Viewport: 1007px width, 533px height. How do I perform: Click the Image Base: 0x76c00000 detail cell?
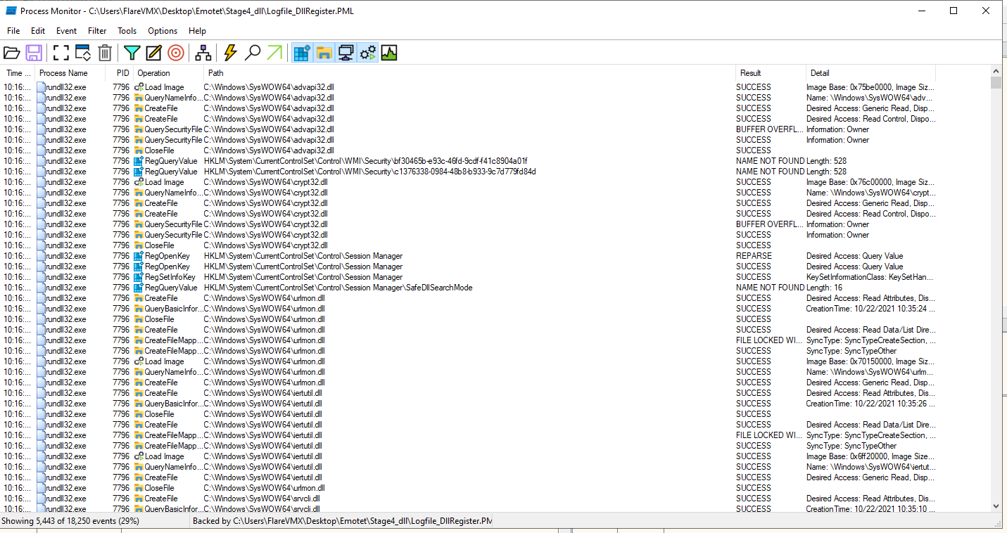(870, 182)
